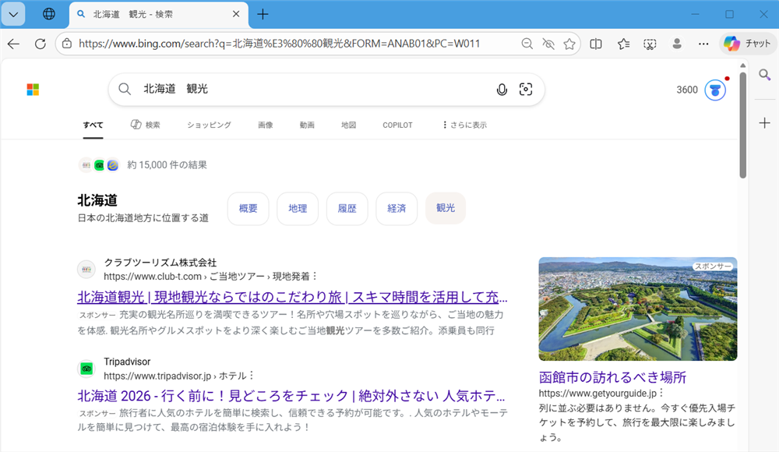Start a web capture with the scissors icon
The image size is (779, 452).
650,44
